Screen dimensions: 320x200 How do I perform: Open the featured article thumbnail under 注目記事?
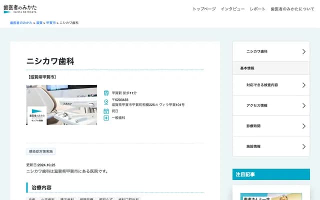pos(271,196)
